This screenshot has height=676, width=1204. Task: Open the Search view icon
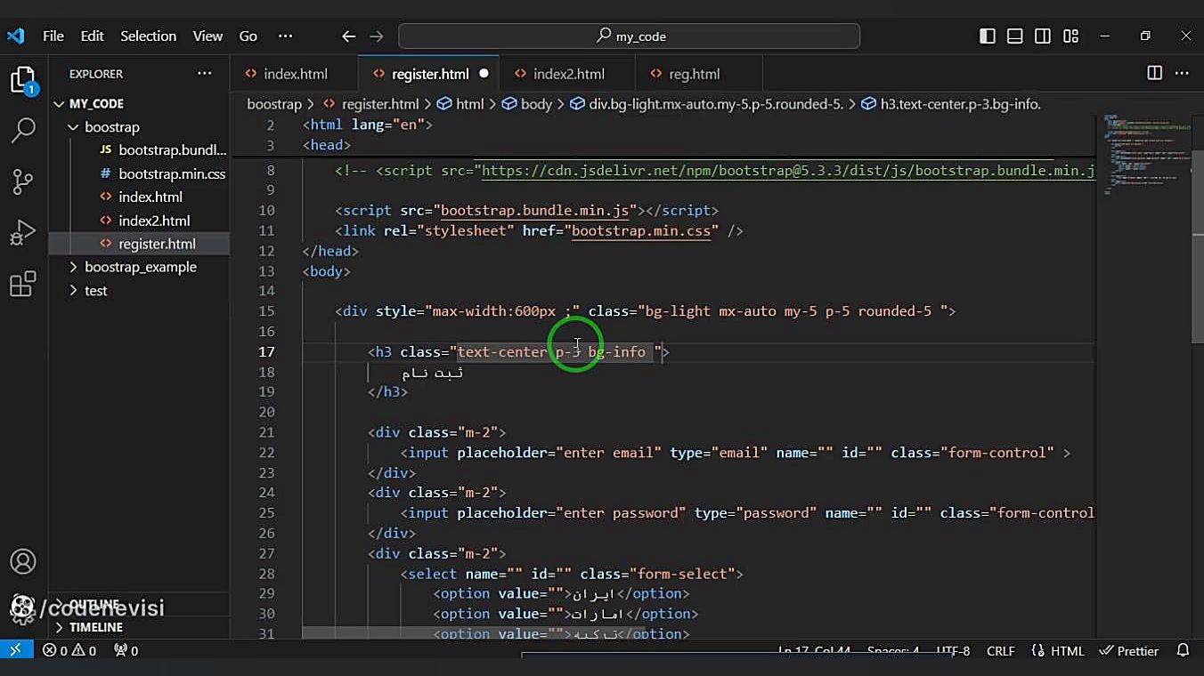point(23,130)
